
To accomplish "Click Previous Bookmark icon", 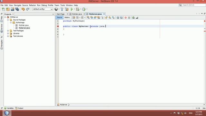I will (x=106, y=17).
